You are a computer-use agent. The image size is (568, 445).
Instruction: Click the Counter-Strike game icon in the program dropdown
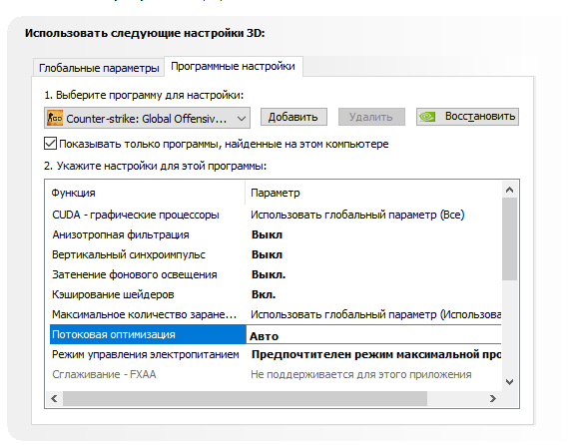pyautogui.click(x=55, y=118)
